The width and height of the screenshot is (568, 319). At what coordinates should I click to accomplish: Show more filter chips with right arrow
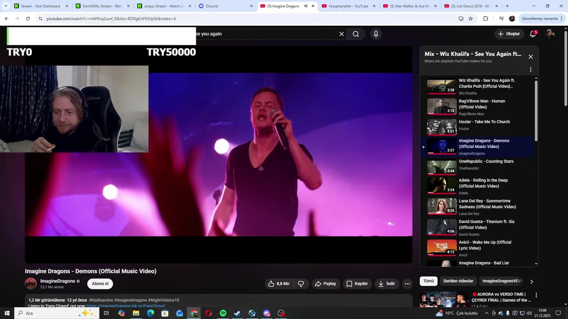pos(532,281)
